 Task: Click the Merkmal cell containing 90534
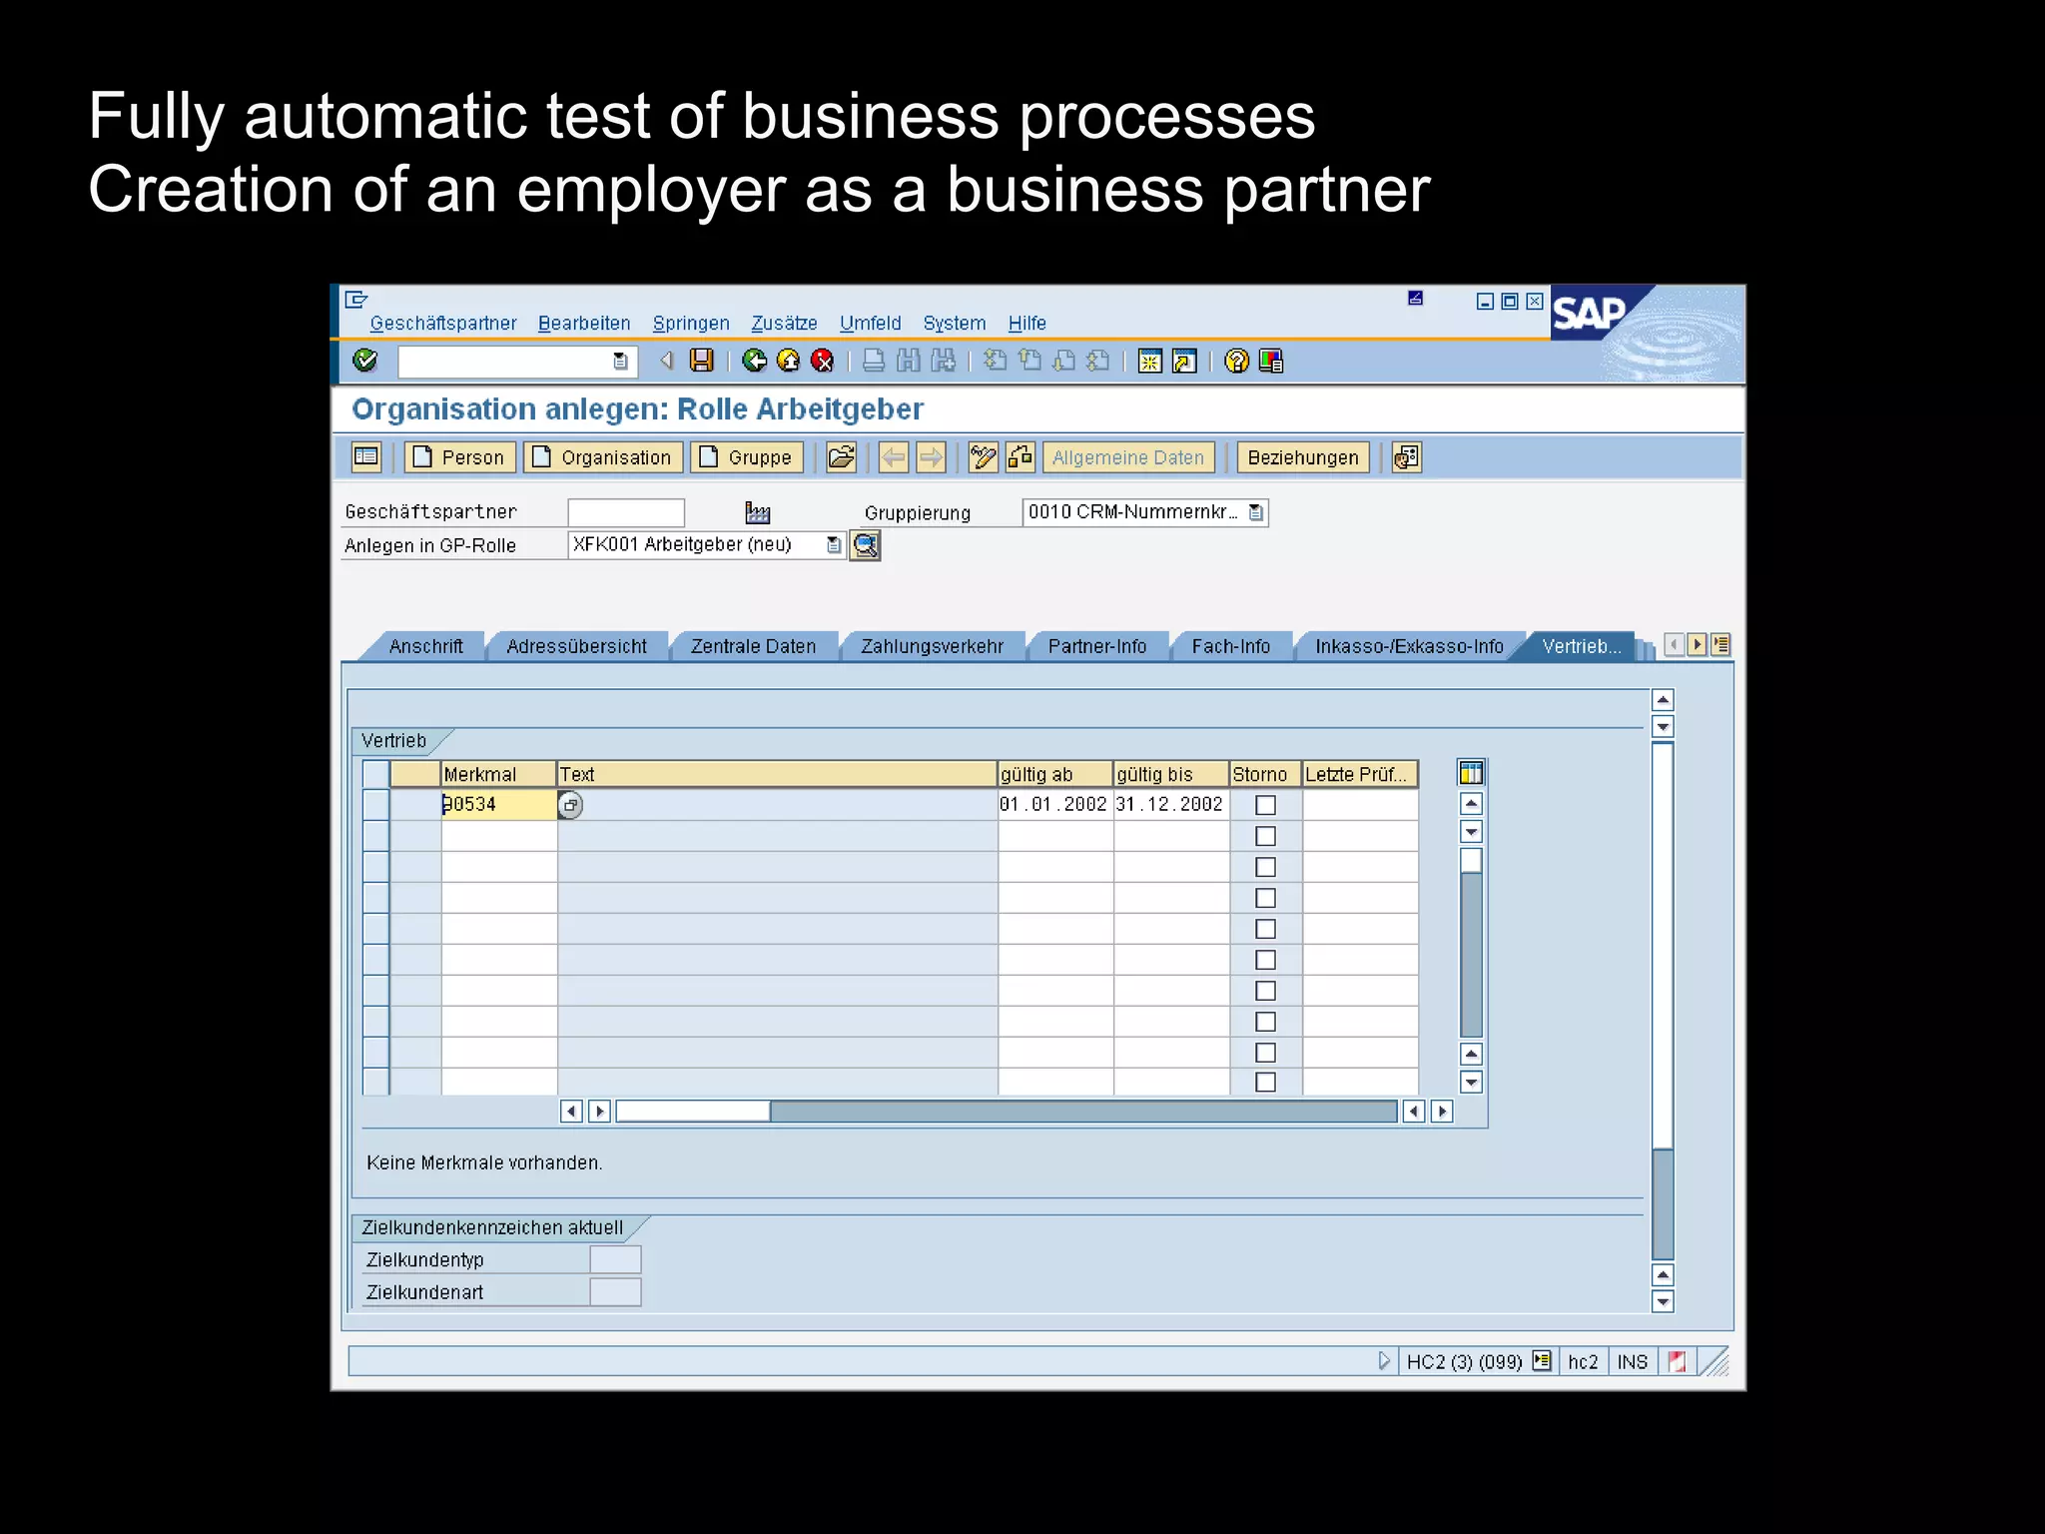click(x=498, y=805)
